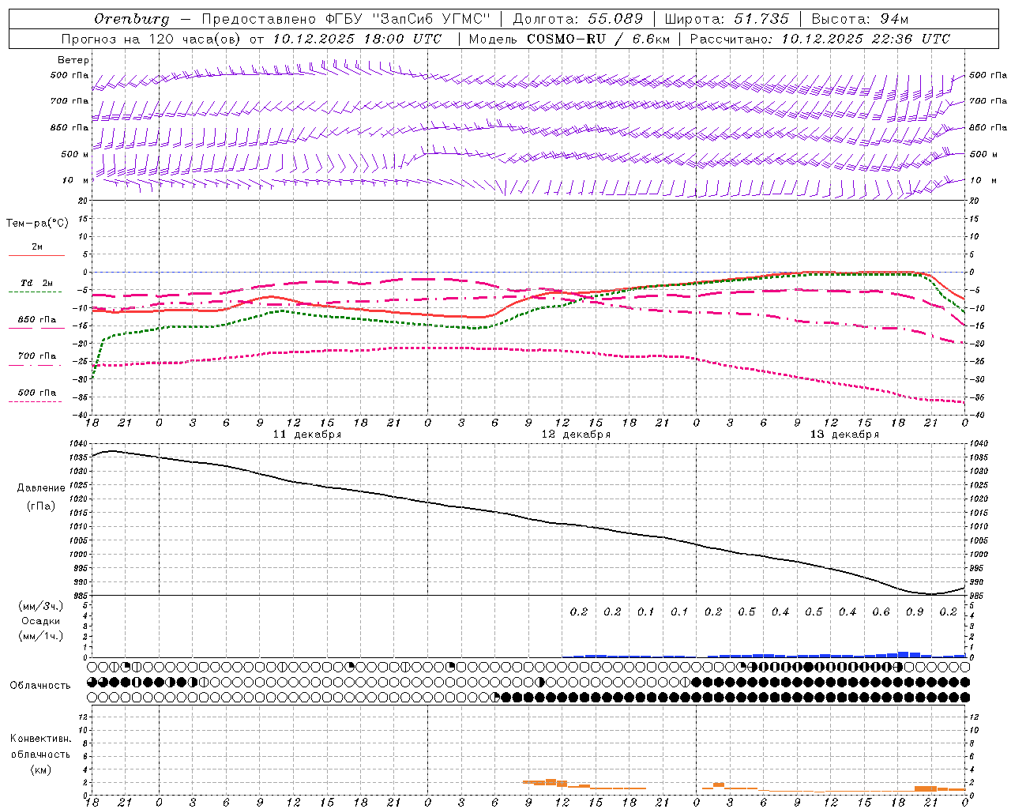Screen dimensions: 1011x809
Task: Click the "Ветер" panel label
Action: pos(73,60)
